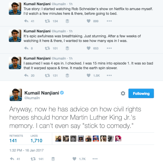Open more options on the first tweet
Image resolution: width=163 pixels, height=165 pixels.
point(109,21)
